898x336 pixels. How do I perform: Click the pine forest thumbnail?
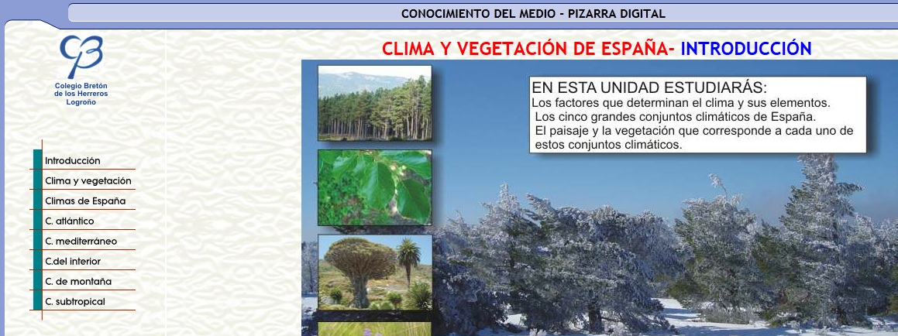click(x=374, y=103)
